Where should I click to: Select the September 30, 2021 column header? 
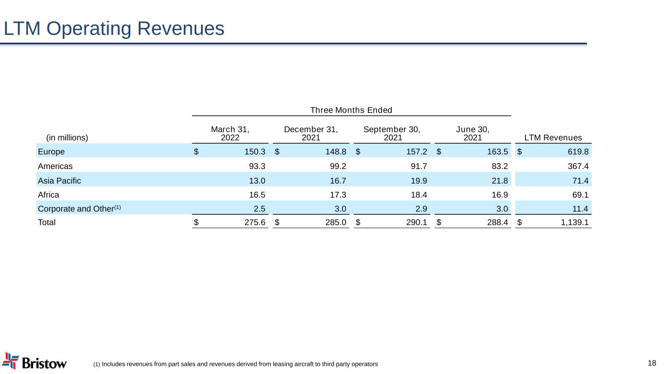[392, 133]
